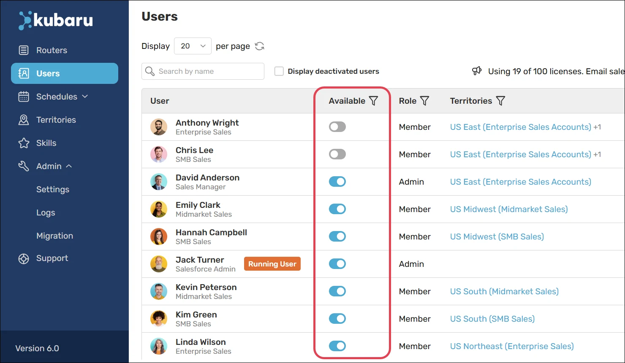Click Kim Green's avatar
The width and height of the screenshot is (625, 363).
point(159,319)
